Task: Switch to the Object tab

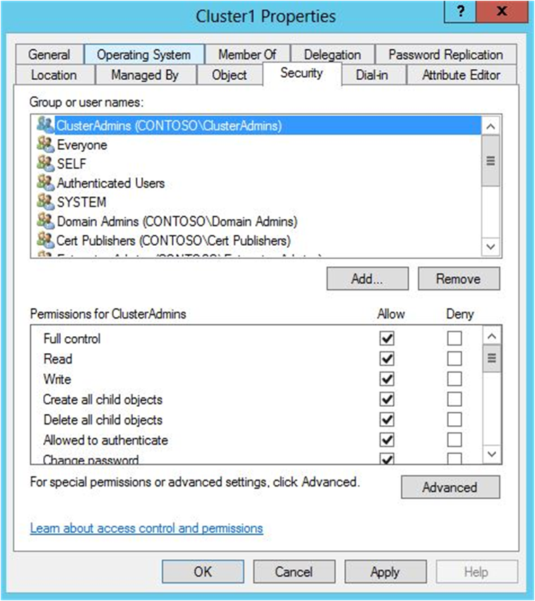Action: click(230, 75)
